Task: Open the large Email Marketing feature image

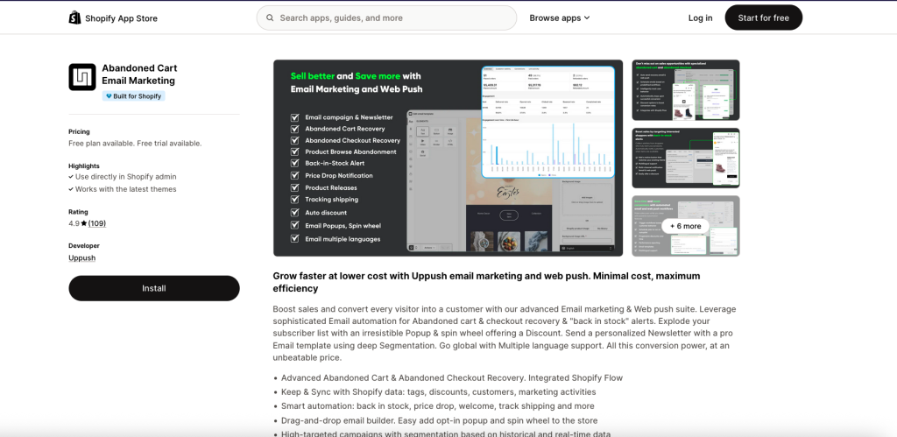Action: pos(448,158)
